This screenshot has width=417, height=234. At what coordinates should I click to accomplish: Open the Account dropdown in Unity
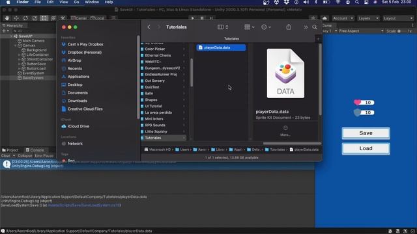(343, 18)
